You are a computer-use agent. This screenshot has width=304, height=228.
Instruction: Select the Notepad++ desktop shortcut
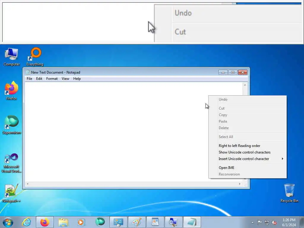12,193
